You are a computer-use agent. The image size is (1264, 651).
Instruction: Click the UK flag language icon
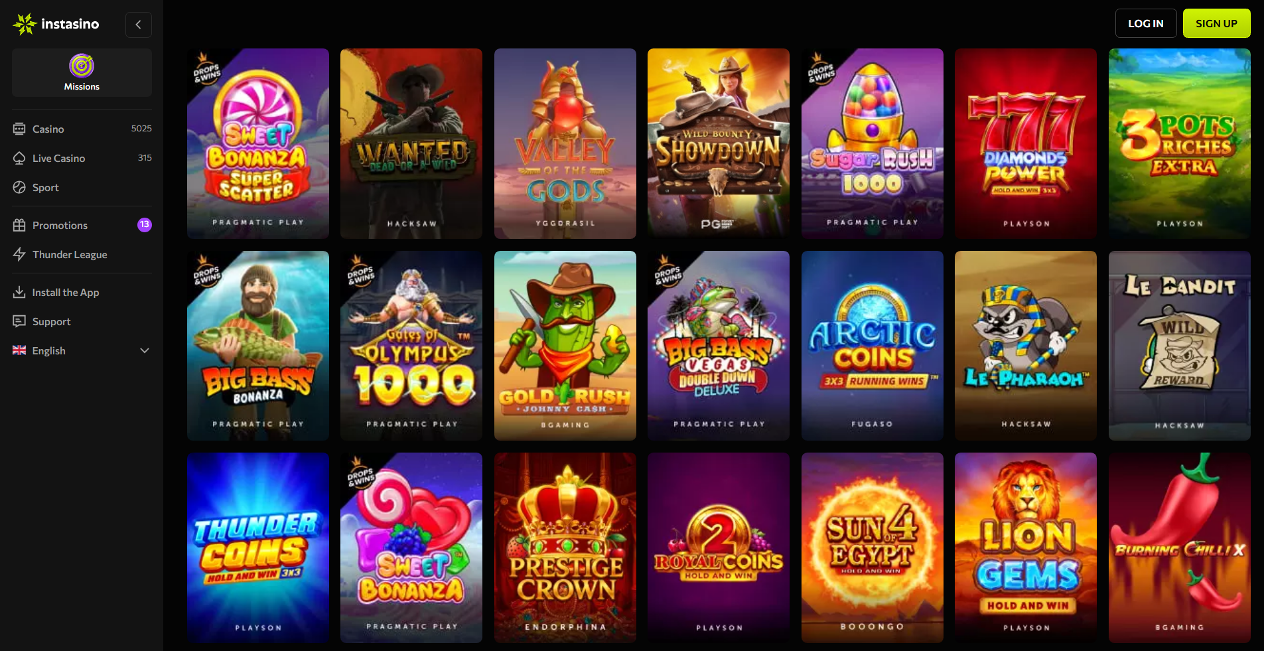click(x=19, y=350)
